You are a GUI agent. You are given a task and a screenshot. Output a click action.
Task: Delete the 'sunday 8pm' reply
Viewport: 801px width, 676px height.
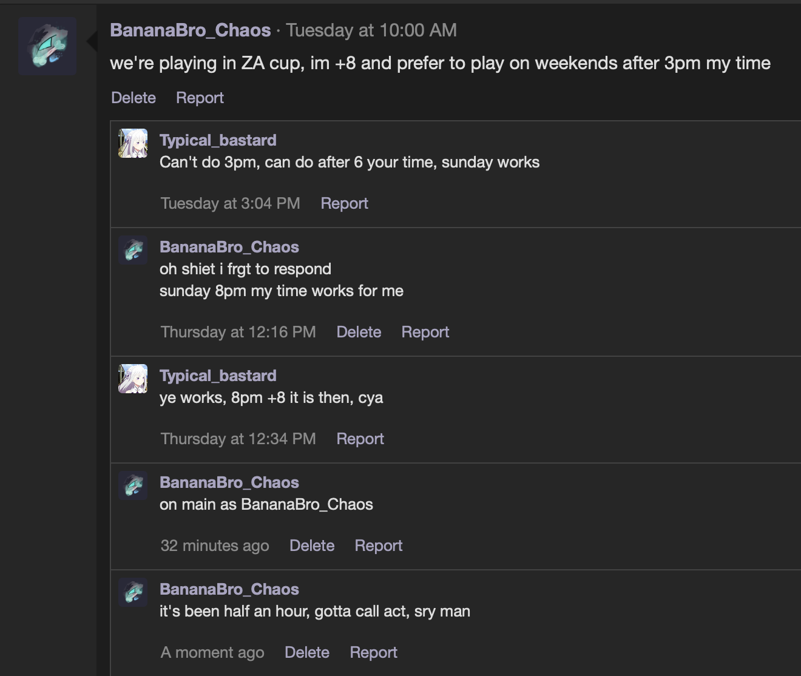click(359, 332)
